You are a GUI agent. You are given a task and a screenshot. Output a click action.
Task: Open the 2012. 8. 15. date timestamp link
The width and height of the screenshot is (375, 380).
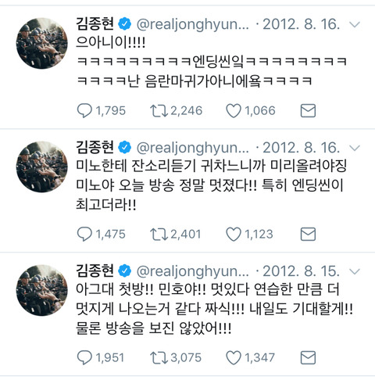[x=301, y=271]
